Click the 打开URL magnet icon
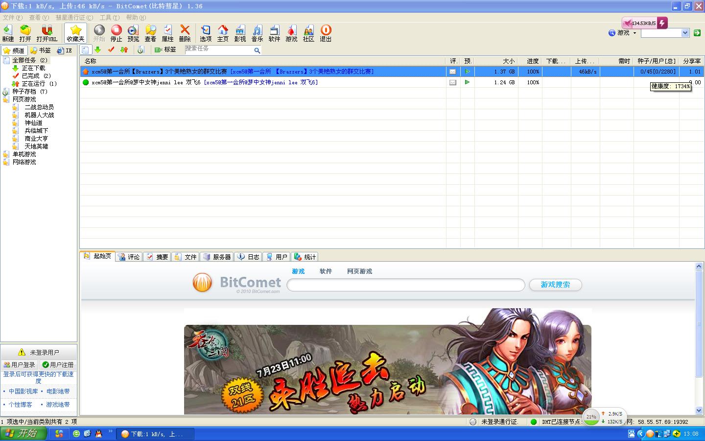The height and width of the screenshot is (441, 705). pyautogui.click(x=47, y=33)
